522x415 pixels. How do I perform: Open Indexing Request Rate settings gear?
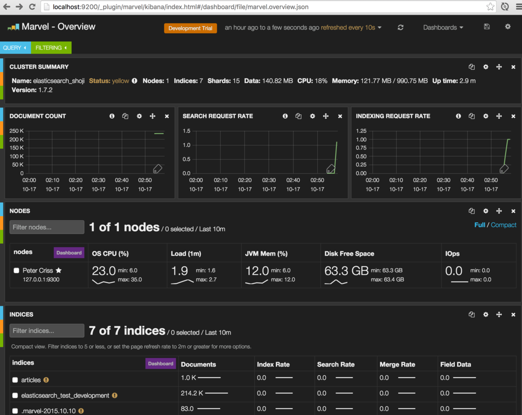(486, 116)
